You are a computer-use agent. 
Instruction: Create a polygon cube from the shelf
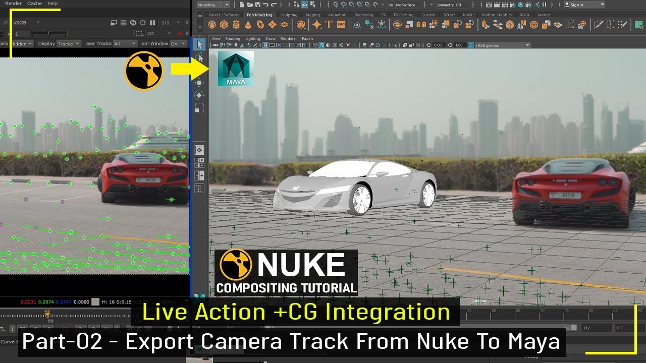tap(224, 24)
